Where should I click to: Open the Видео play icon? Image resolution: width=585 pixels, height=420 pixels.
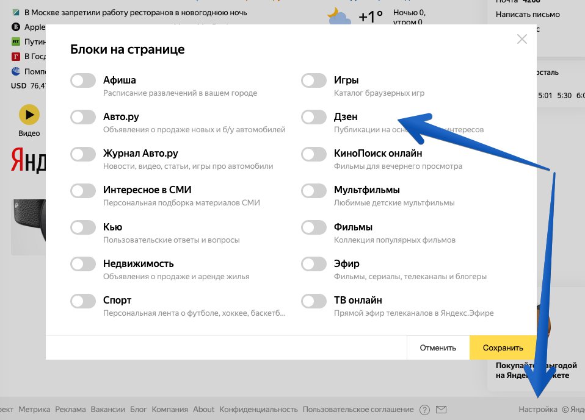coord(29,115)
